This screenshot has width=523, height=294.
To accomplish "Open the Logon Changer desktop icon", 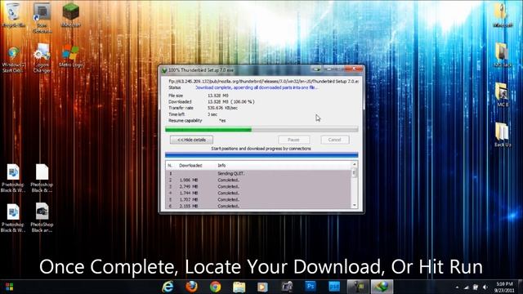I will click(42, 58).
